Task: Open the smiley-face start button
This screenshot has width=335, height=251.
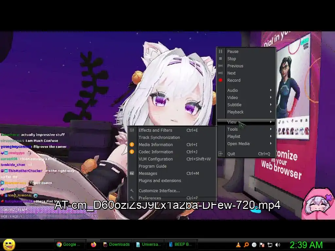Action: pyautogui.click(x=9, y=244)
